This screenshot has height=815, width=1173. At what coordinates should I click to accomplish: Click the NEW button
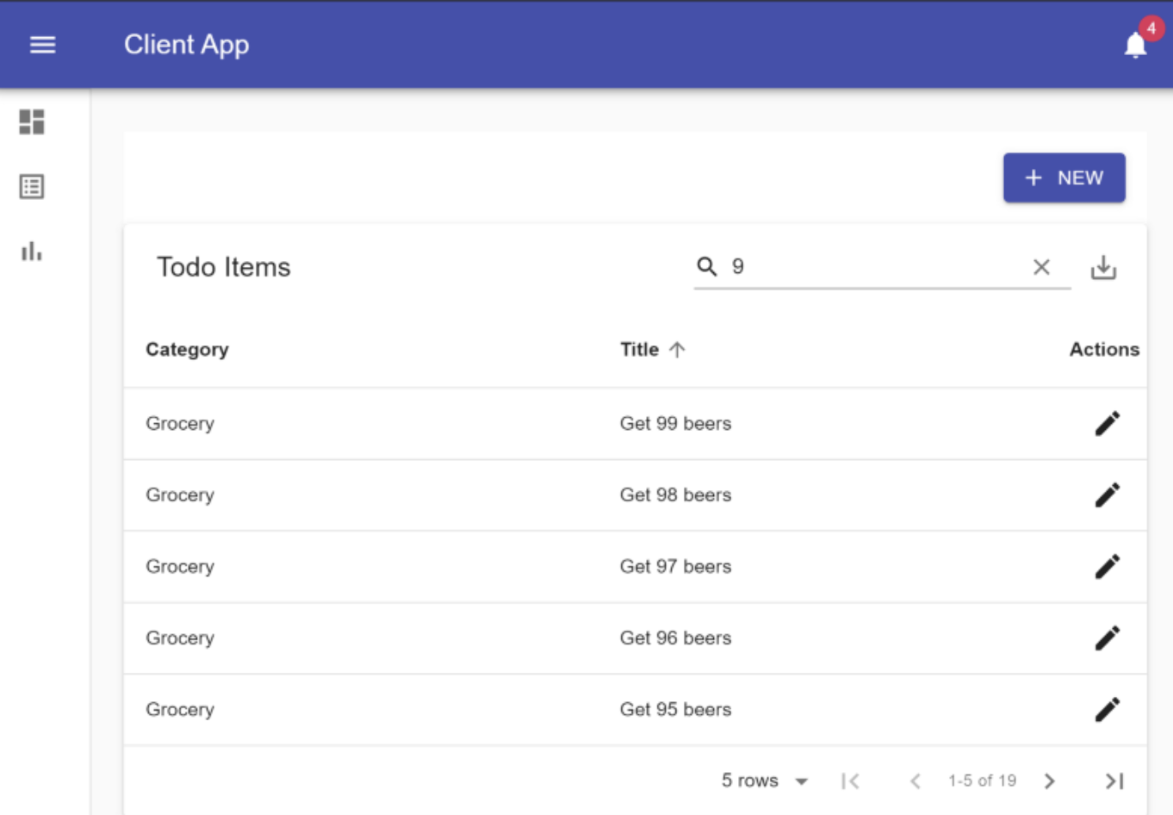click(x=1064, y=177)
